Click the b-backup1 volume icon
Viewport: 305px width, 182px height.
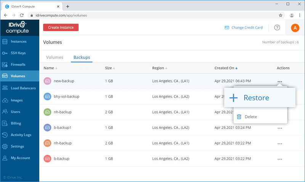coord(47,128)
